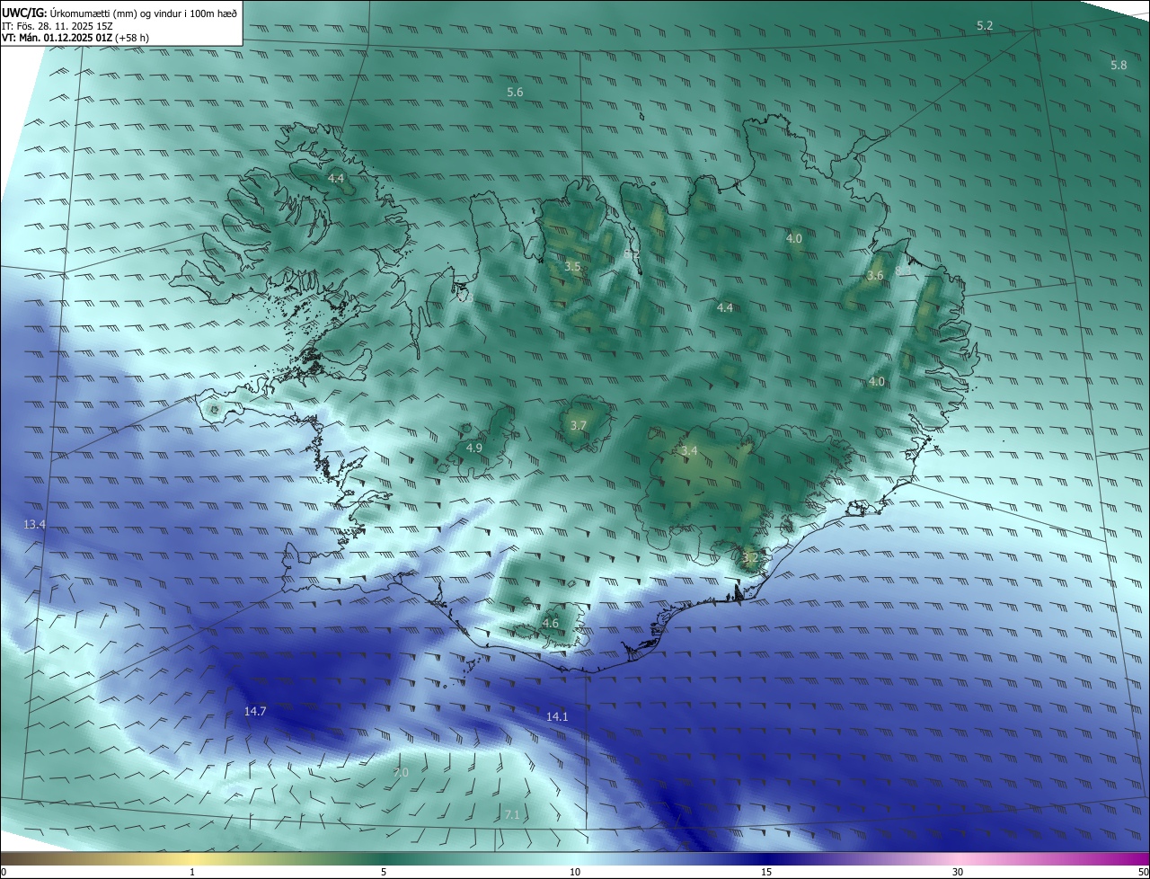1150x879 pixels.
Task: Click the 14.7 maximum value label
Action: tap(255, 712)
